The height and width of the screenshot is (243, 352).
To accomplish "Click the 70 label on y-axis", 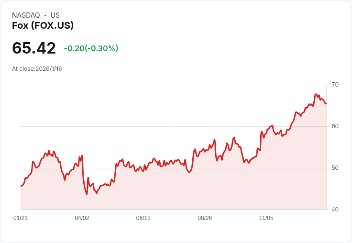I will 335,85.
